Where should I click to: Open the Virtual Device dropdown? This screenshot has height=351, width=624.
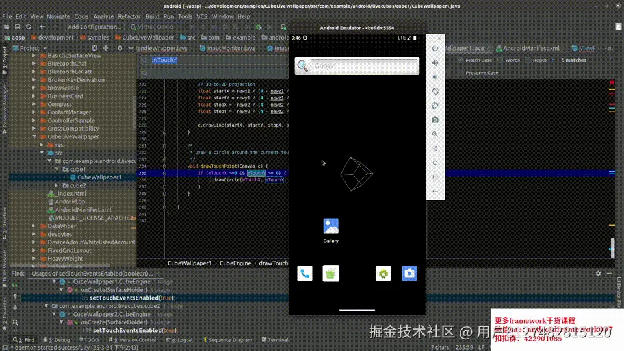pyautogui.click(x=156, y=27)
